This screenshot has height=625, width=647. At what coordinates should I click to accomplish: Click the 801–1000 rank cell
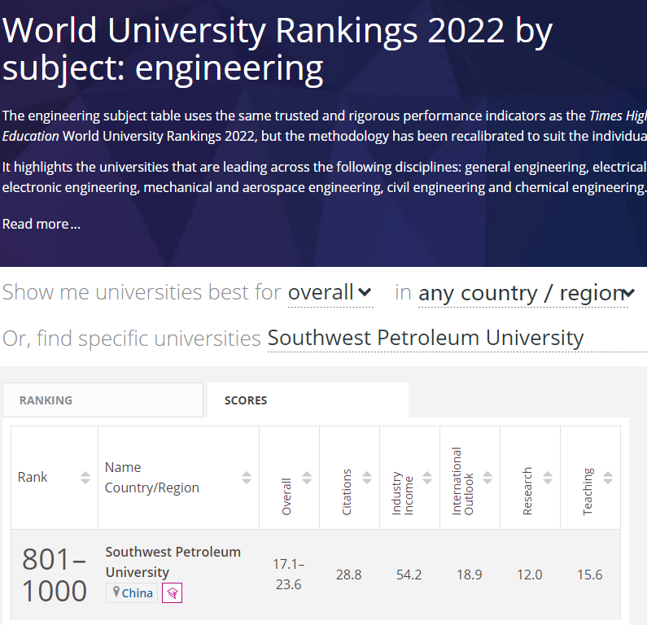[54, 575]
